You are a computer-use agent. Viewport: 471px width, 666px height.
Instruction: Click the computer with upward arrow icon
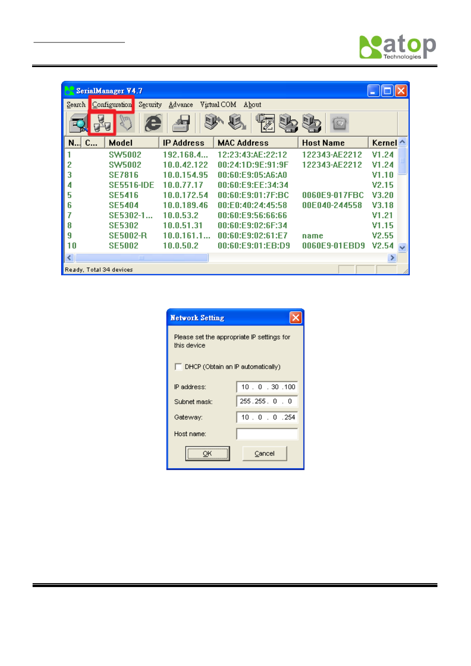(213, 122)
